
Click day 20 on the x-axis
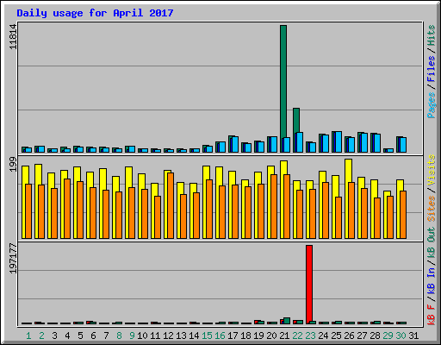[x=271, y=336]
